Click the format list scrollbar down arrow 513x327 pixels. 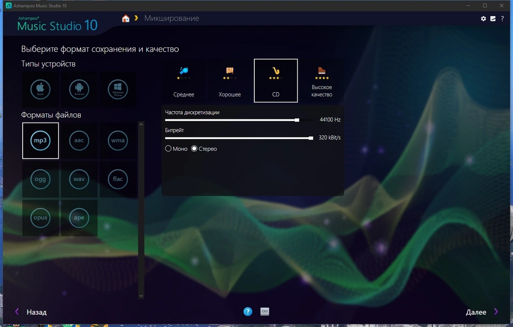(142, 295)
